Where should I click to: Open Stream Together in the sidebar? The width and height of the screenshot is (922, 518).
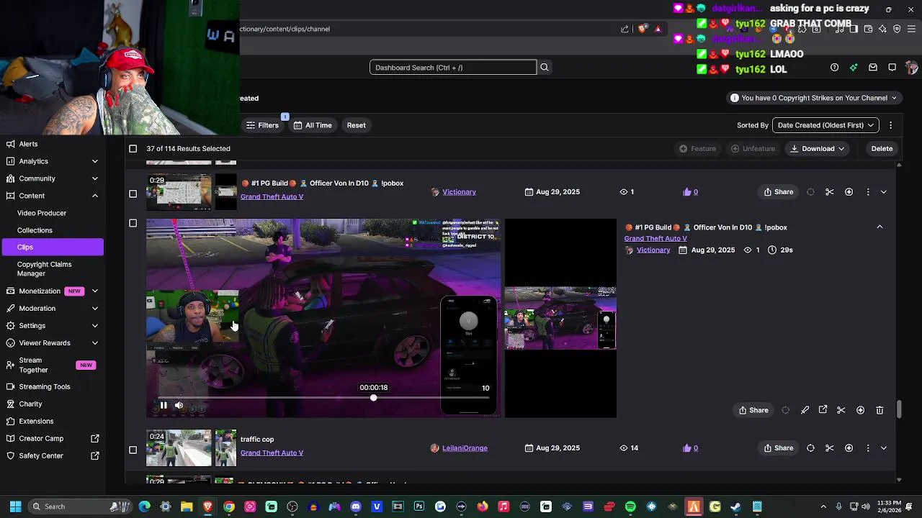[x=33, y=365]
